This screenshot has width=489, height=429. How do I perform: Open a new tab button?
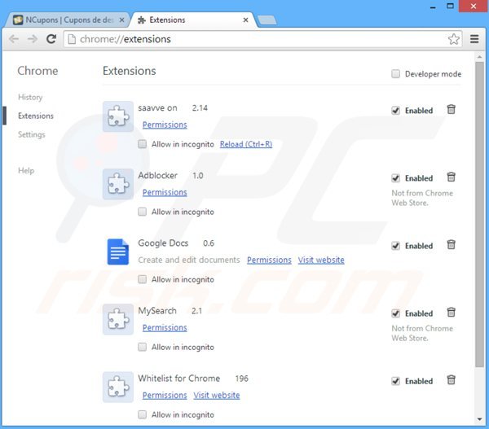267,20
